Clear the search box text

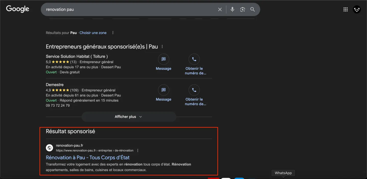220,9
